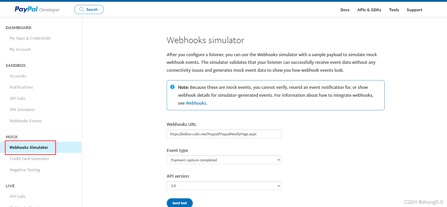This screenshot has width=447, height=207.
Task: Open the Support menu
Action: [414, 10]
